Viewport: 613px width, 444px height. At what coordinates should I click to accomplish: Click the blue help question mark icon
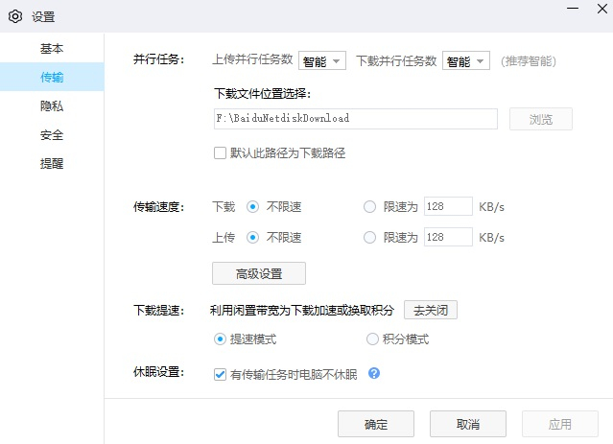point(374,373)
